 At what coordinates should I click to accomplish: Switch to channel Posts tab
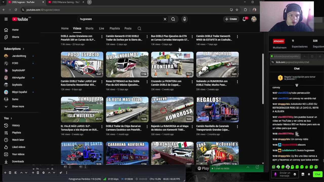coord(128,28)
